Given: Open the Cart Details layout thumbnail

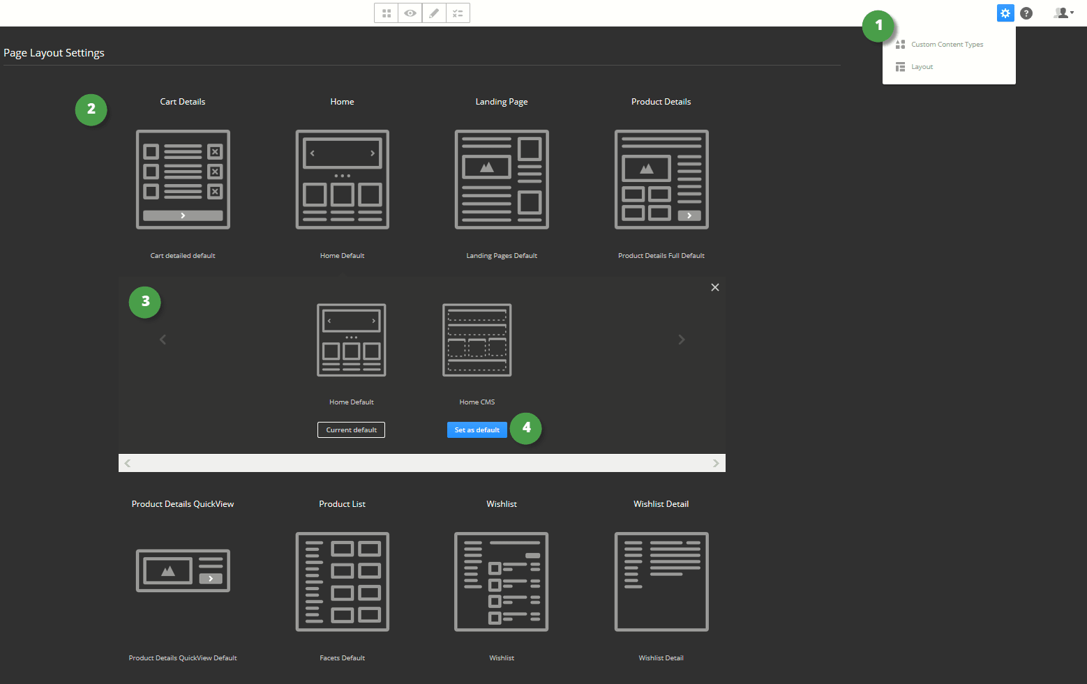Looking at the screenshot, I should (x=183, y=179).
